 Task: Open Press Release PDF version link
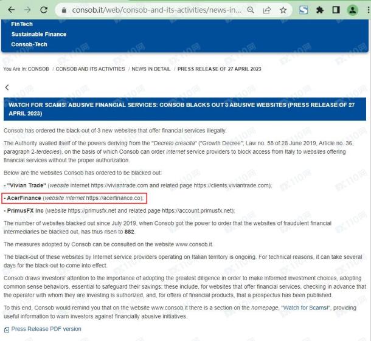tap(46, 329)
